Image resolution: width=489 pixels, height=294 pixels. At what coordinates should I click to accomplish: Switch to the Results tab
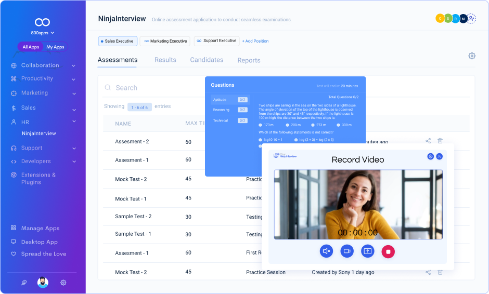point(165,60)
